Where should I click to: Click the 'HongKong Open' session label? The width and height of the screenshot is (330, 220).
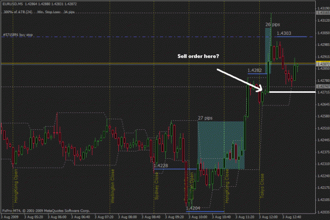(x=16, y=186)
